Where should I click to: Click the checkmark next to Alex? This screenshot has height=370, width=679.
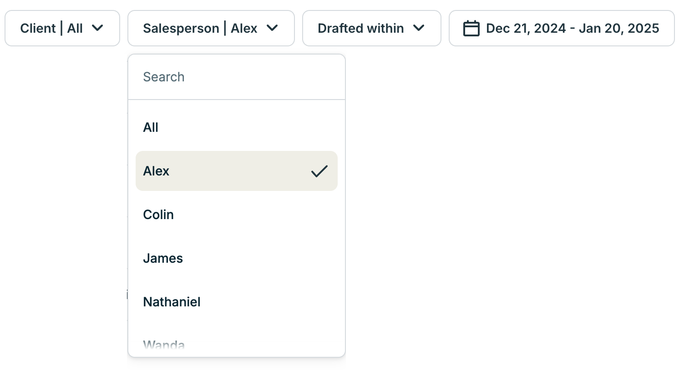point(319,171)
